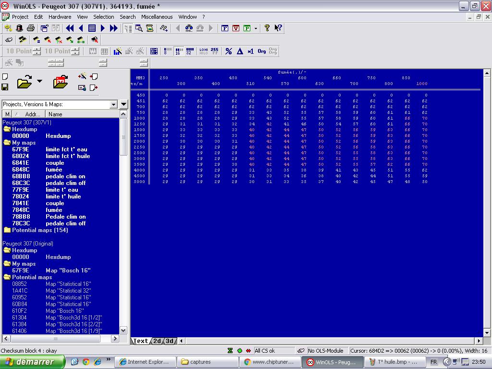
Task: Click the Name column header
Action: [55, 114]
